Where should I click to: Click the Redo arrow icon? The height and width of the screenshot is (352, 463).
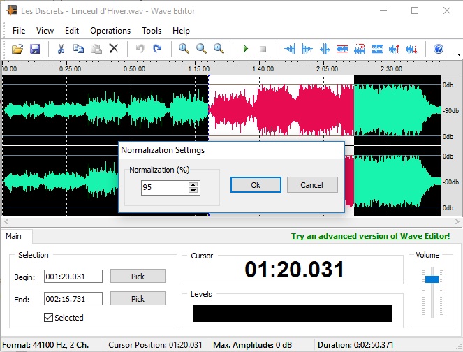tap(157, 48)
